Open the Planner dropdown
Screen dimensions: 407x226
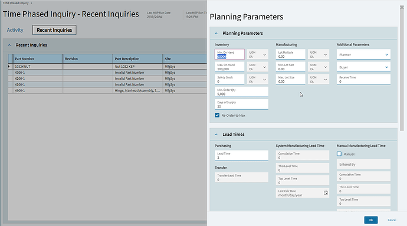(363, 54)
